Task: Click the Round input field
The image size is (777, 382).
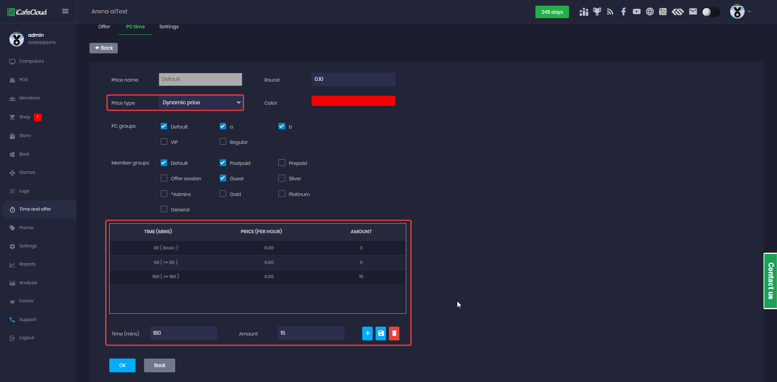Action: 353,79
